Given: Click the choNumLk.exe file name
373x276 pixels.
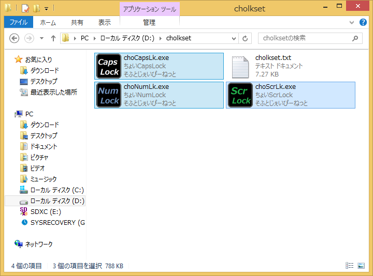Looking at the screenshot, I should tap(146, 87).
